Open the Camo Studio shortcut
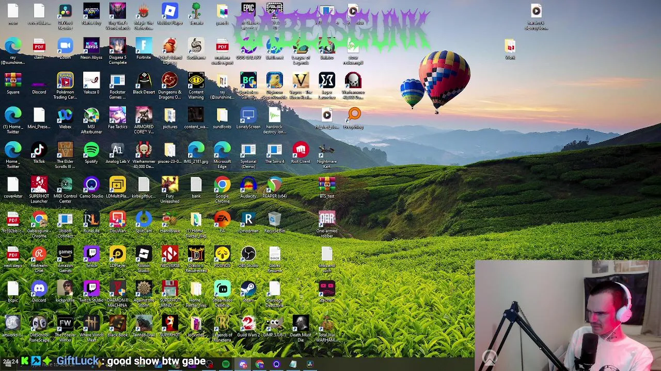The image size is (661, 371). click(x=91, y=188)
